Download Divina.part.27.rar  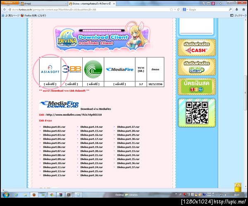pos(128,127)
